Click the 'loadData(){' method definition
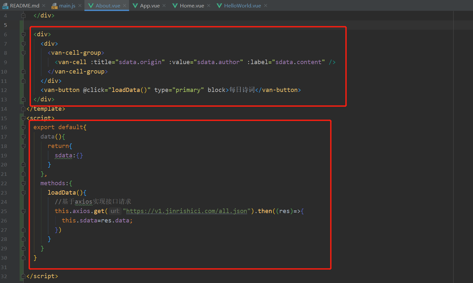The height and width of the screenshot is (283, 473). [67, 193]
